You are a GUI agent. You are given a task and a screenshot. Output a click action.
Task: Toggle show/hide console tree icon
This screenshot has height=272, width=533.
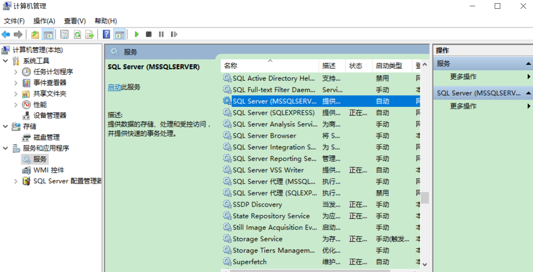coord(48,34)
